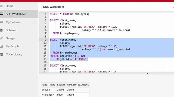Click the DECODE expression on line 11
This screenshot has height=97, width=174.
coord(89,46)
